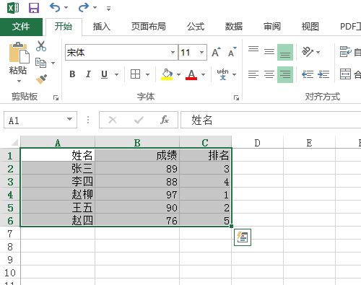Undo the last action

[x=55, y=8]
